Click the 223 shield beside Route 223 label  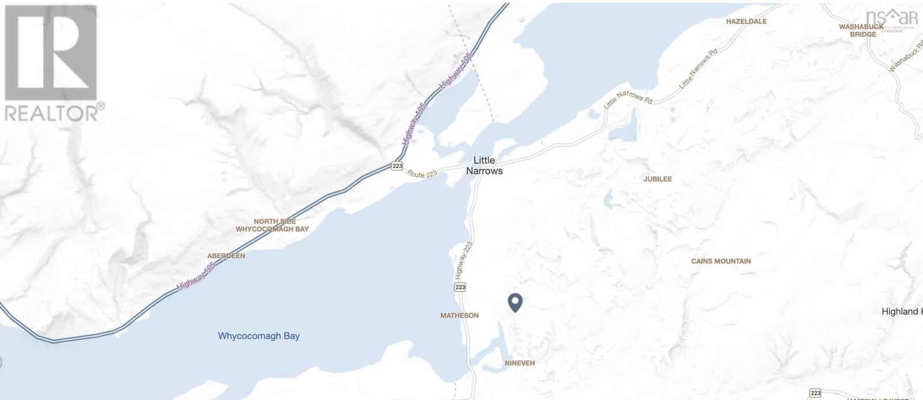(396, 166)
